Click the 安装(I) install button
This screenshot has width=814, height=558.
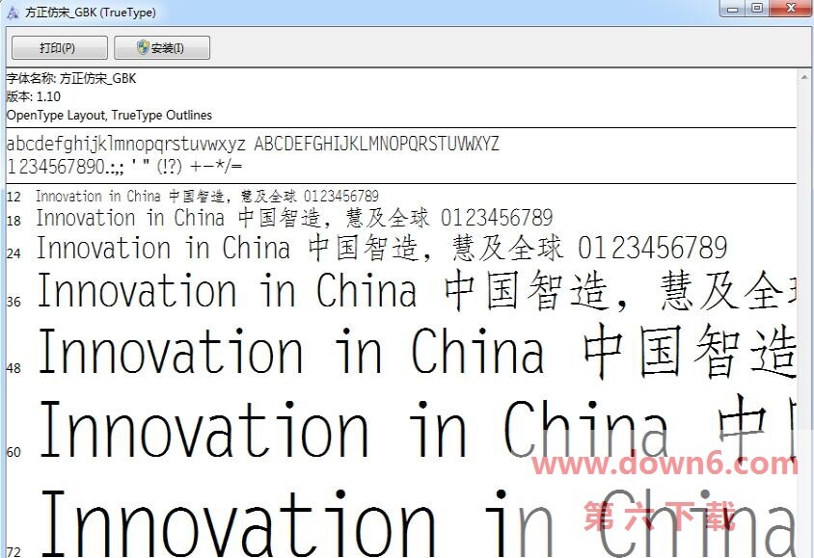pyautogui.click(x=162, y=48)
